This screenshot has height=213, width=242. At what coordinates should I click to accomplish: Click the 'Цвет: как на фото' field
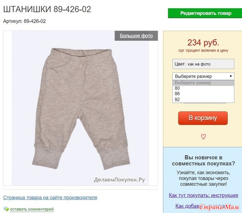[x=203, y=64]
